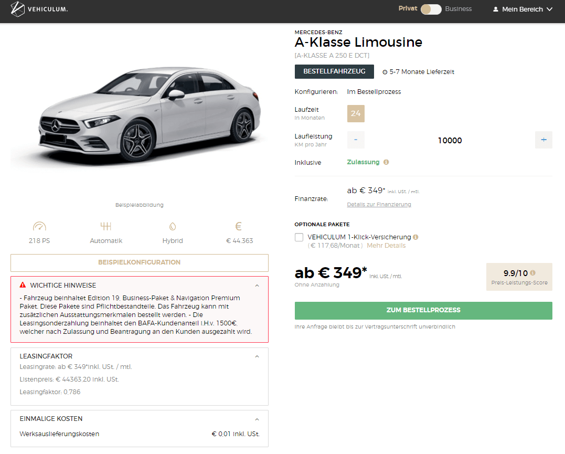Viewport: 565px width, 454px height.
Task: Open the Mehr Details insurance link
Action: coord(386,246)
